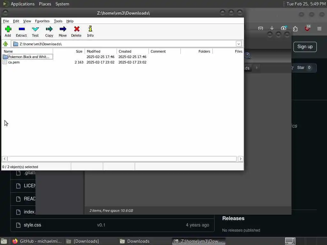Viewport: 327px width, 245px height.
Task: Go up one folder with green arrow
Action: 5,44
